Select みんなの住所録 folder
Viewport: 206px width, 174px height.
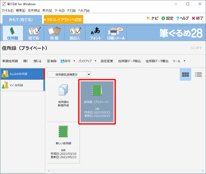click(x=23, y=74)
